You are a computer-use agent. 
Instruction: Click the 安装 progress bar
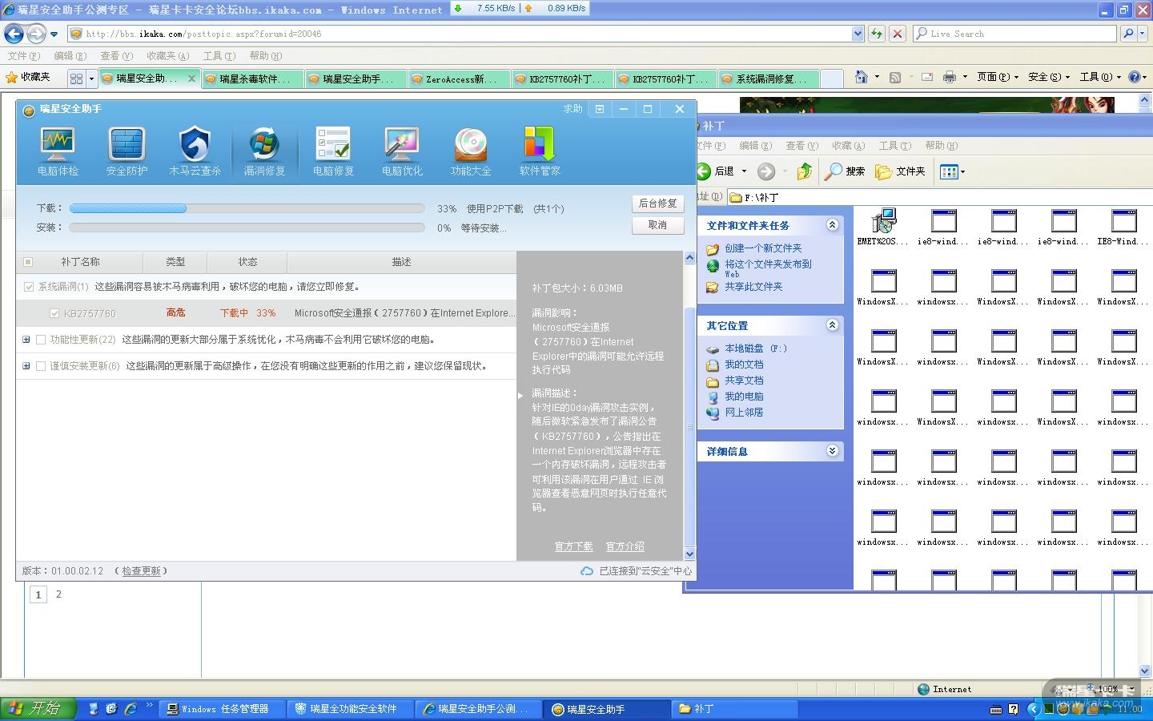coord(247,228)
